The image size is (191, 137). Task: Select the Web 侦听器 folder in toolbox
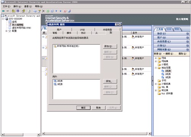tap(167, 94)
